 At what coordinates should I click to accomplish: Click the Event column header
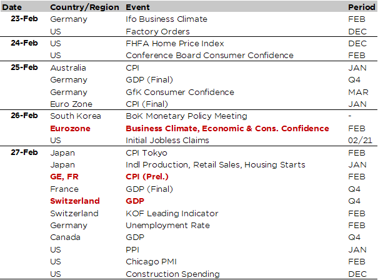(x=137, y=6)
